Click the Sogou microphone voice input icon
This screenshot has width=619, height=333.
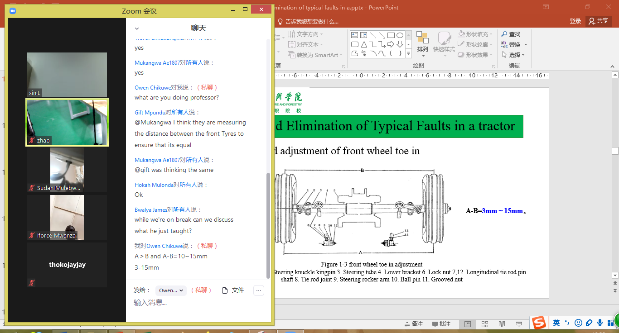pos(600,323)
